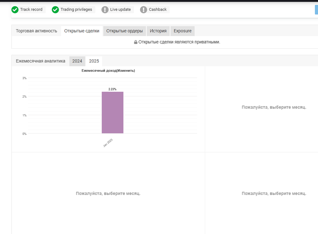Click the Ежемесячная аналитика heading

[41, 61]
